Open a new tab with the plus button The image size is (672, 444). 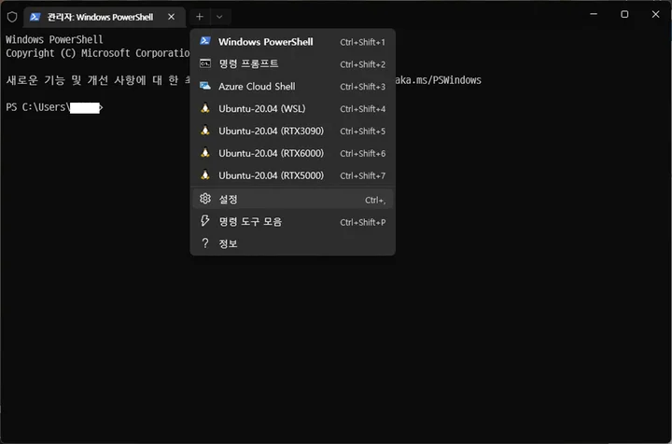[x=200, y=16]
